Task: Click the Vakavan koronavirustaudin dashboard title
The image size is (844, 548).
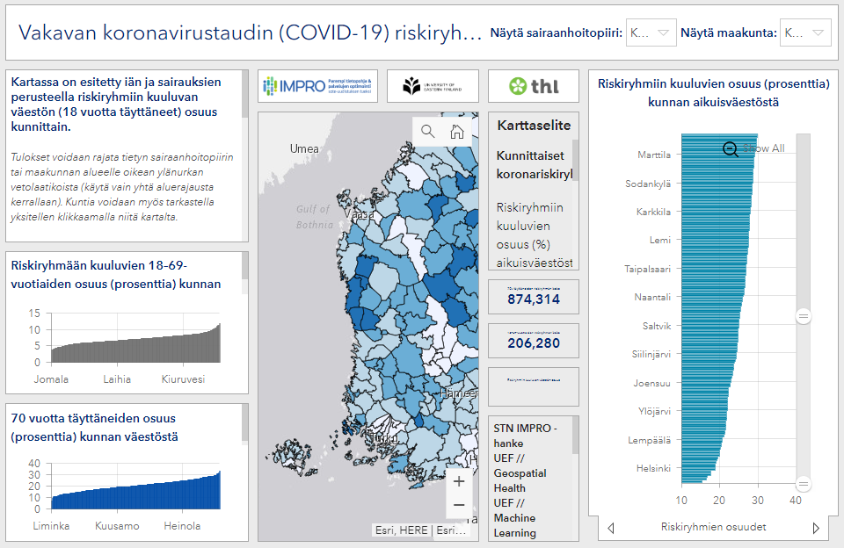Action: click(250, 32)
